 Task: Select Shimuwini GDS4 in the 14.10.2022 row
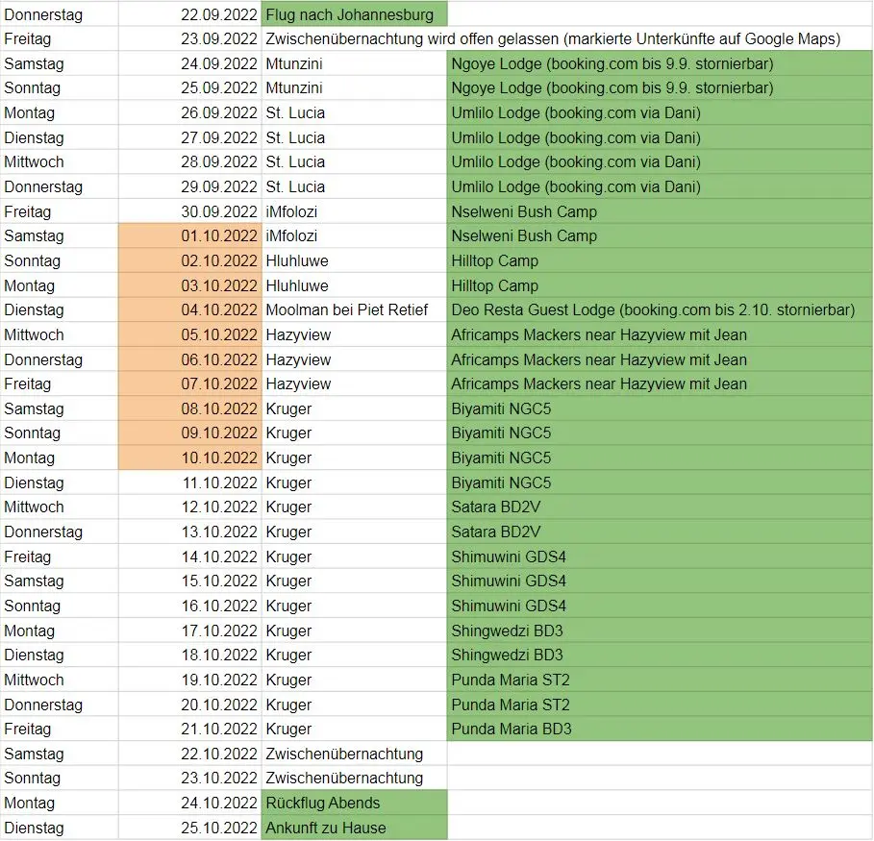pos(660,557)
